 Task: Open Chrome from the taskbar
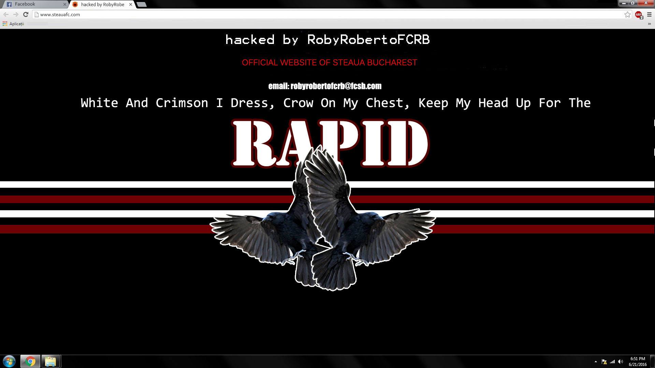(30, 361)
